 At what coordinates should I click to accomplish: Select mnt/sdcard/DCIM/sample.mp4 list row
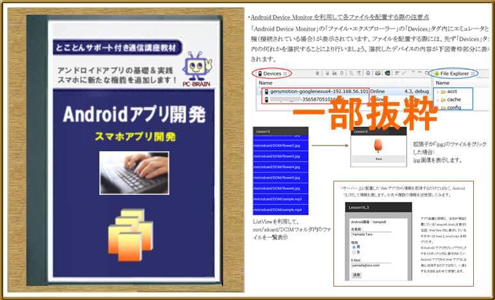pyautogui.click(x=280, y=210)
